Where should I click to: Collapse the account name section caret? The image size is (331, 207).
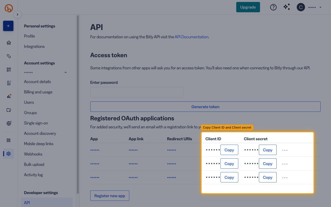coord(65,72)
